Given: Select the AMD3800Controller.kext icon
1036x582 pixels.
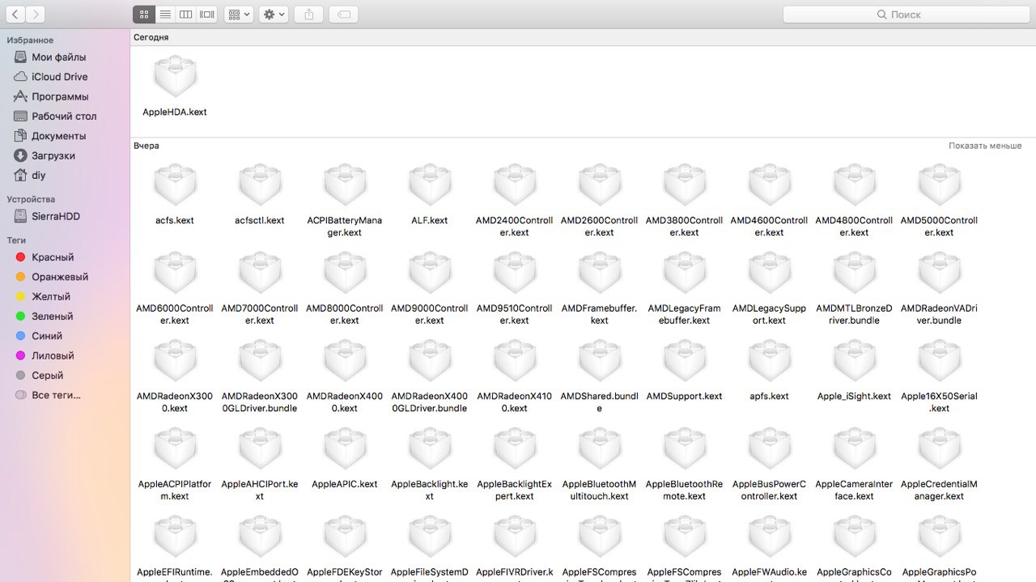Looking at the screenshot, I should pyautogui.click(x=685, y=185).
